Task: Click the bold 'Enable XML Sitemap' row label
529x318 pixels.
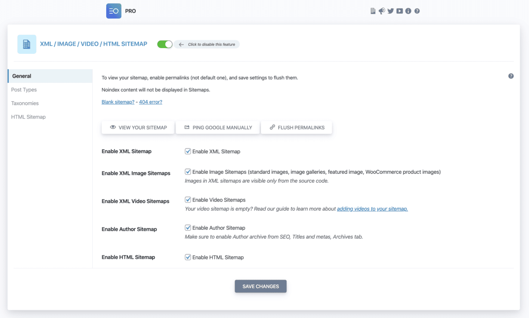Action: point(127,151)
